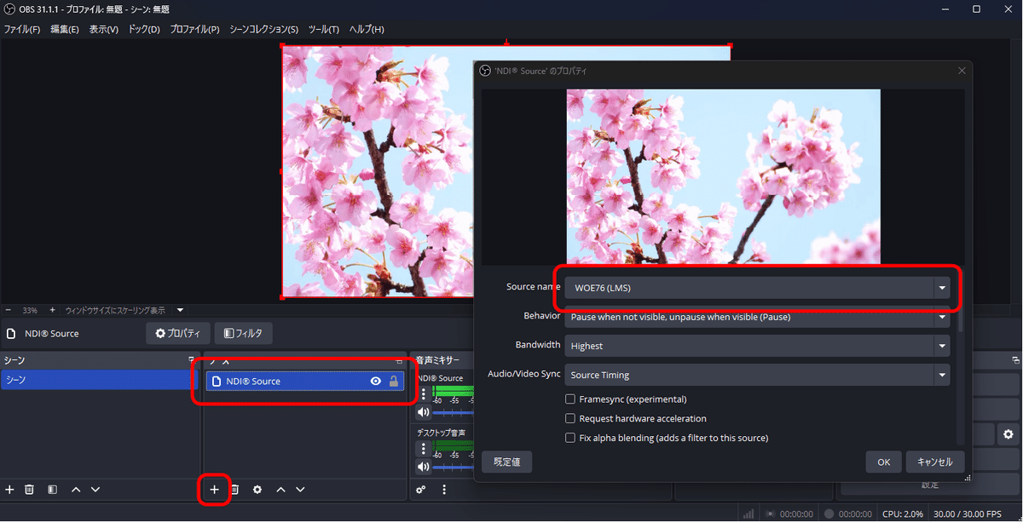
Task: Toggle NDI Source visibility with the eye icon
Action: pos(375,381)
